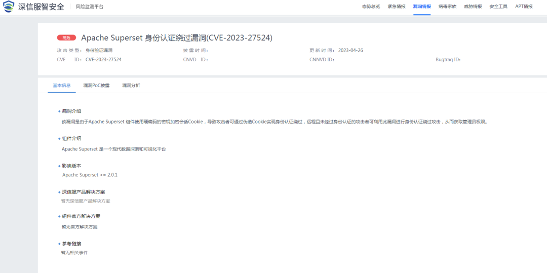Click the 披露时间 label

point(196,50)
